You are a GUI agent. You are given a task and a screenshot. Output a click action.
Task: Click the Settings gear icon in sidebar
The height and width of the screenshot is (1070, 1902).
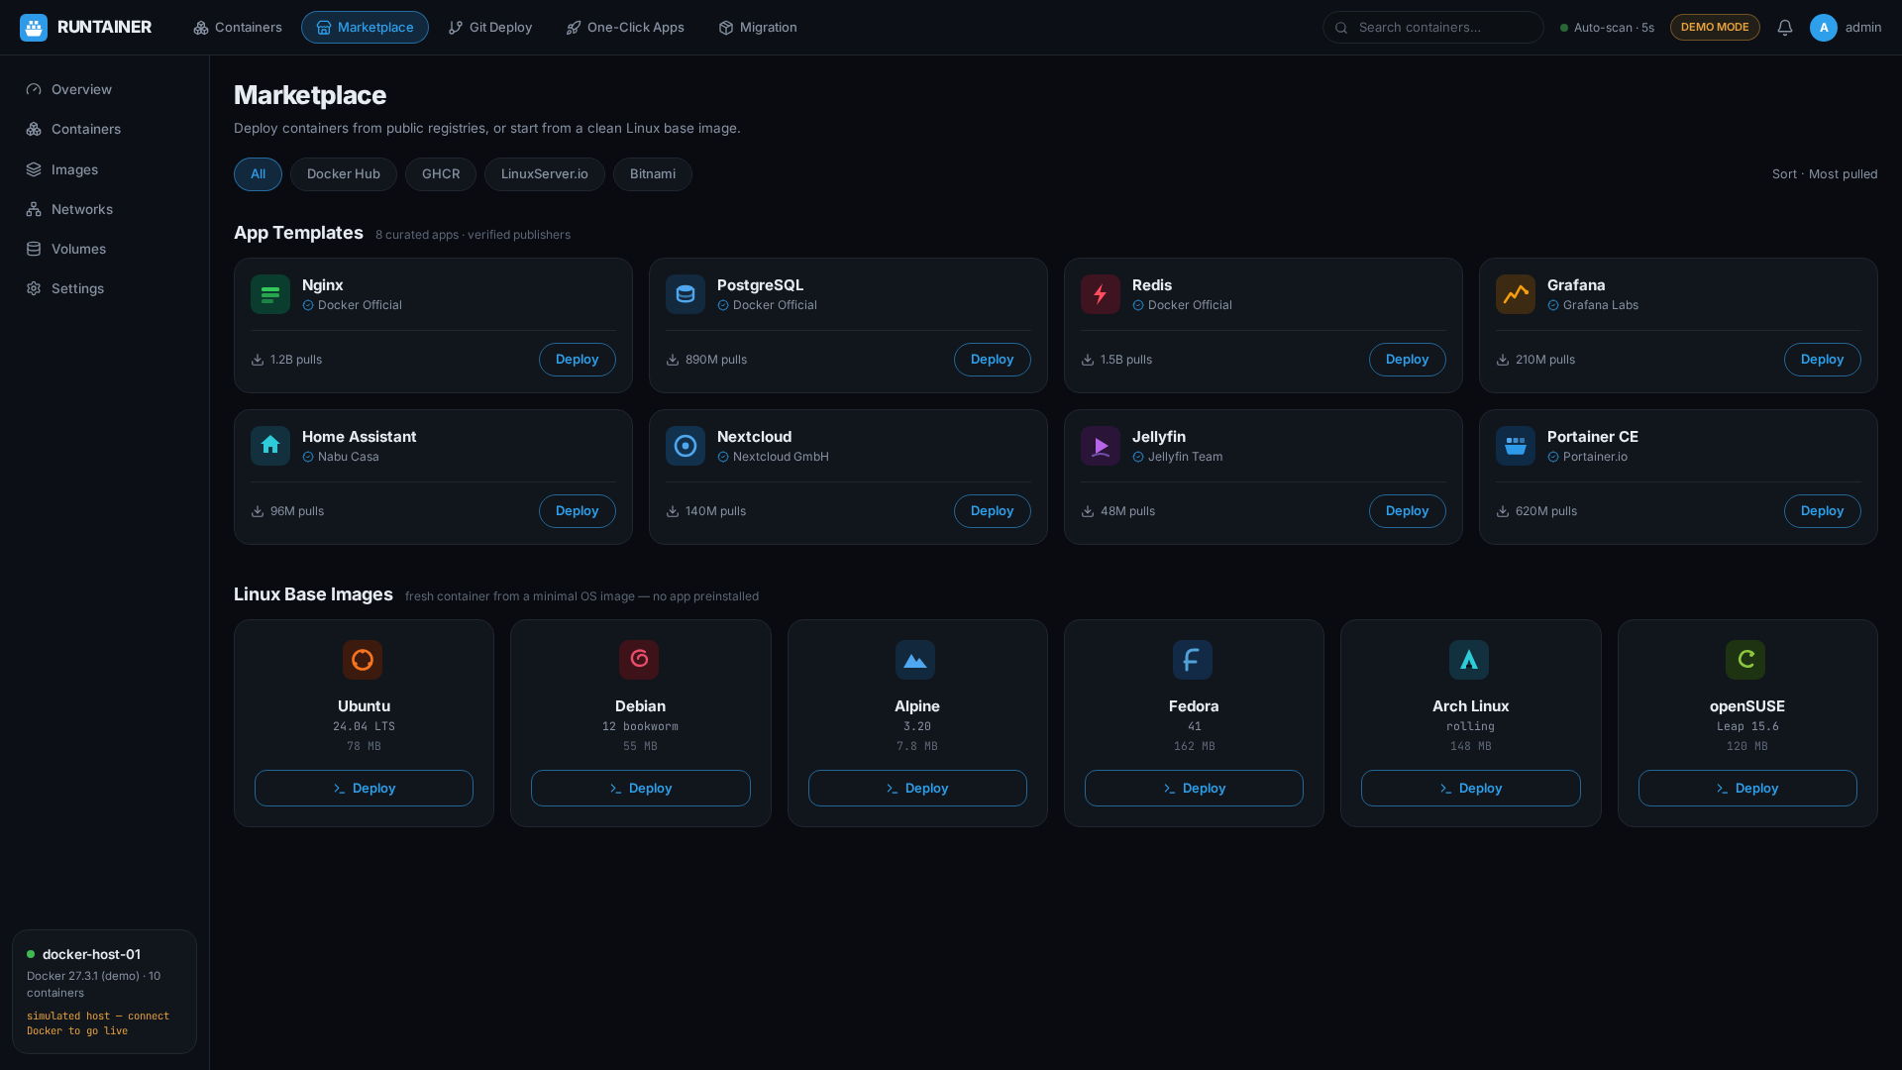coord(34,288)
